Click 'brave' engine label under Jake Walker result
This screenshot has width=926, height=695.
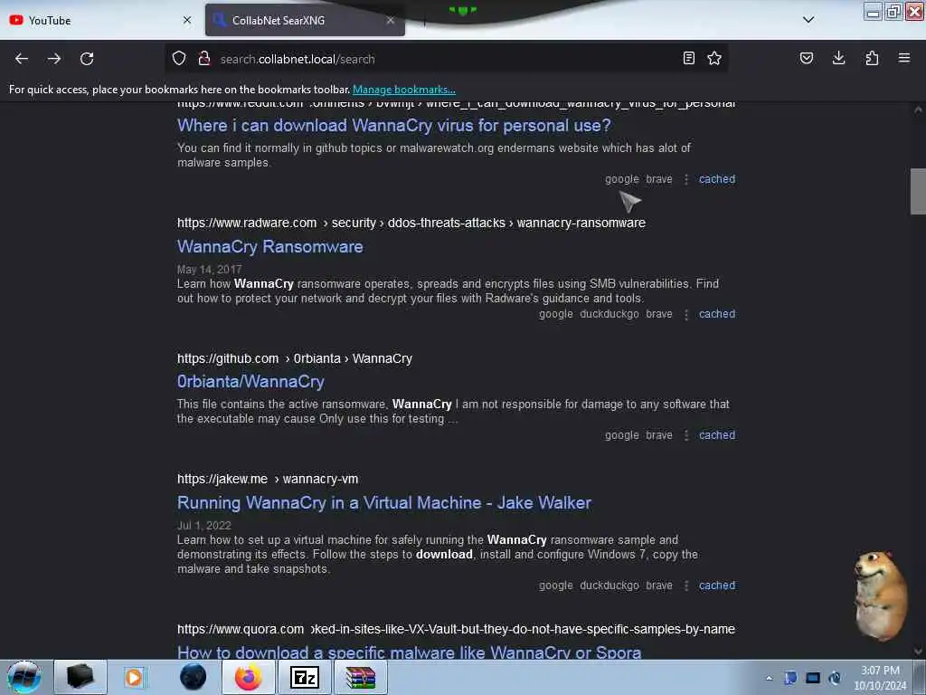659,586
